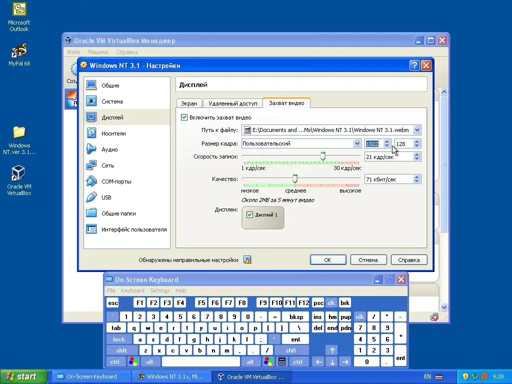Click the frame width field showing 1022
Viewport: 512px width, 384px height.
click(x=374, y=143)
